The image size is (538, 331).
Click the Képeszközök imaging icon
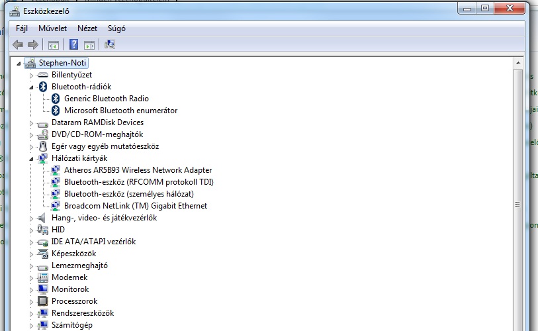pyautogui.click(x=42, y=254)
